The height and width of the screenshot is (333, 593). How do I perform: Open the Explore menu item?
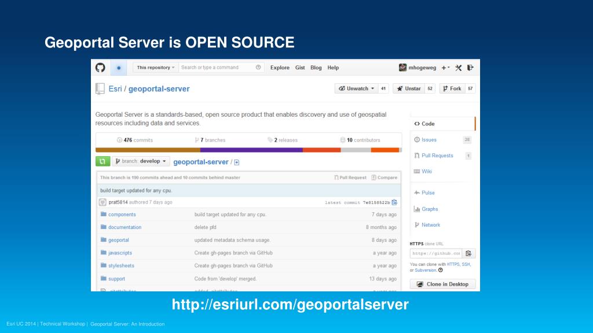pos(280,68)
